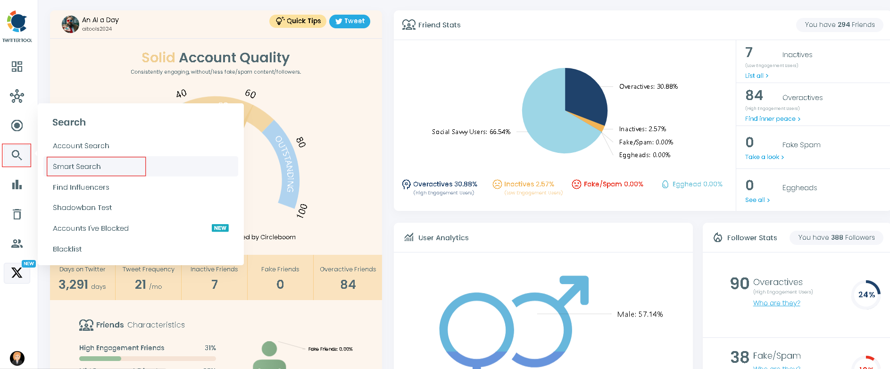Click the 84 Overactives friend count
This screenshot has width=890, height=369.
754,95
